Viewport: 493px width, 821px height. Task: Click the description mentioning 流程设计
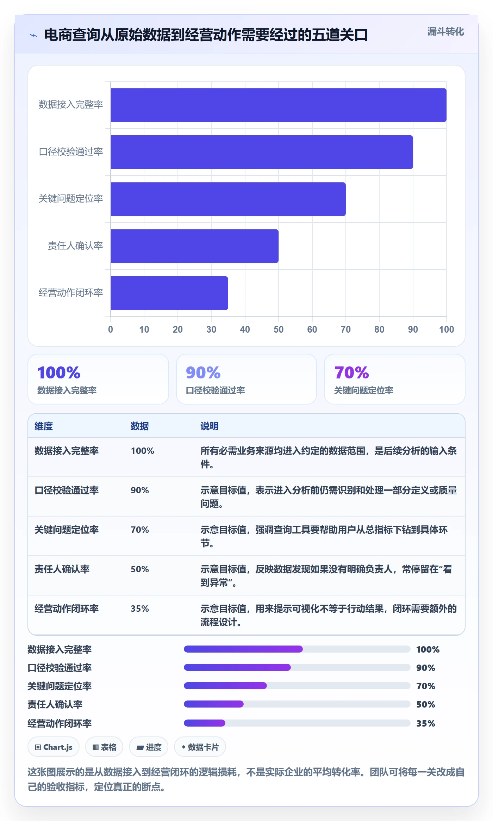(329, 615)
